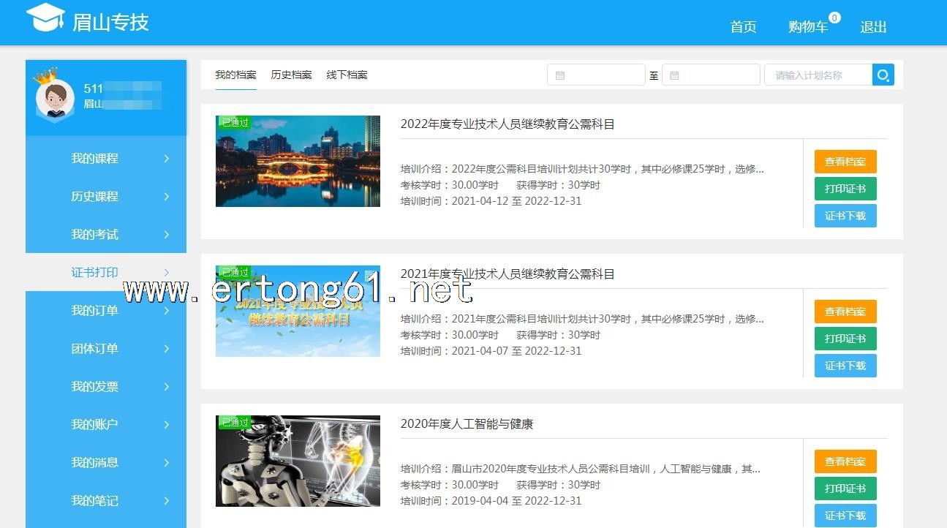Switch to 历史档案 tab

pyautogui.click(x=291, y=75)
